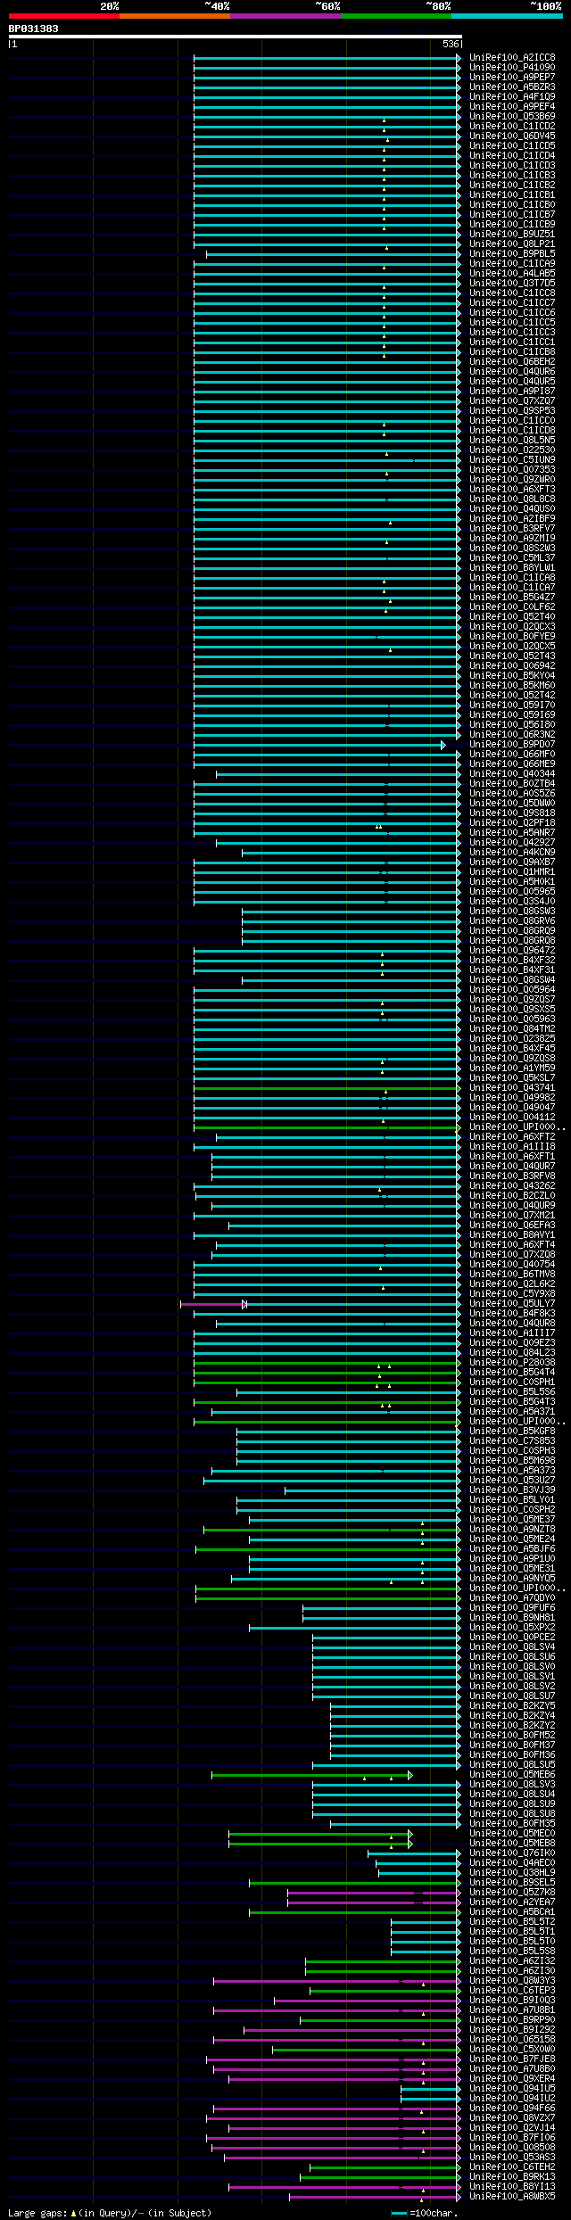This screenshot has height=2220, width=571.
Task: Open hit UniRef100_P41090
Action: point(512,67)
